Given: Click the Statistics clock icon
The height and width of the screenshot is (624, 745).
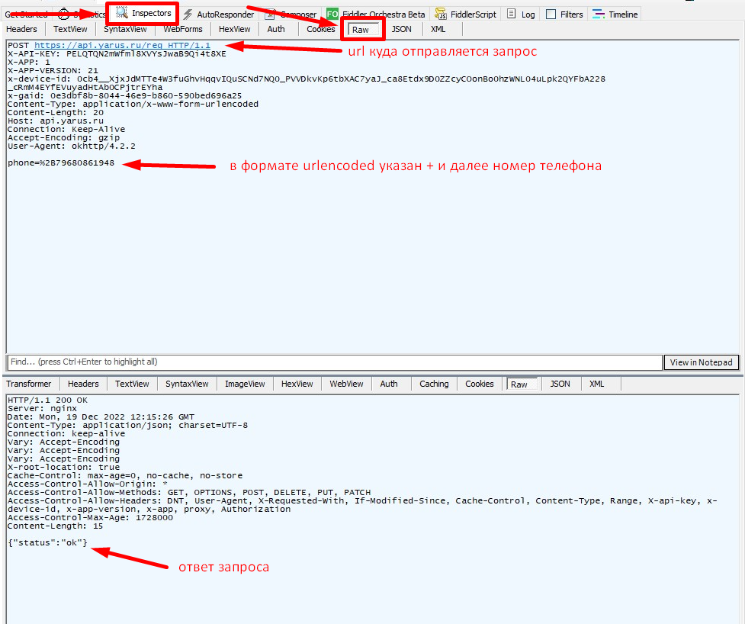Looking at the screenshot, I should (x=63, y=14).
